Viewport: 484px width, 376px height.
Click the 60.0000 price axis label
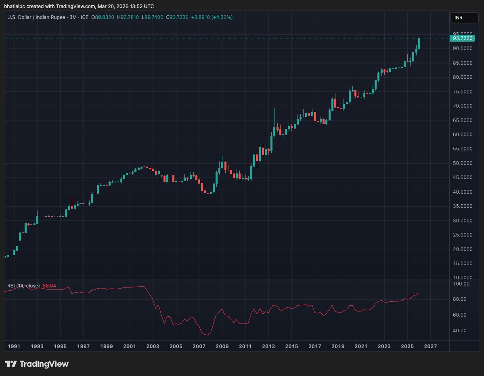click(x=463, y=135)
